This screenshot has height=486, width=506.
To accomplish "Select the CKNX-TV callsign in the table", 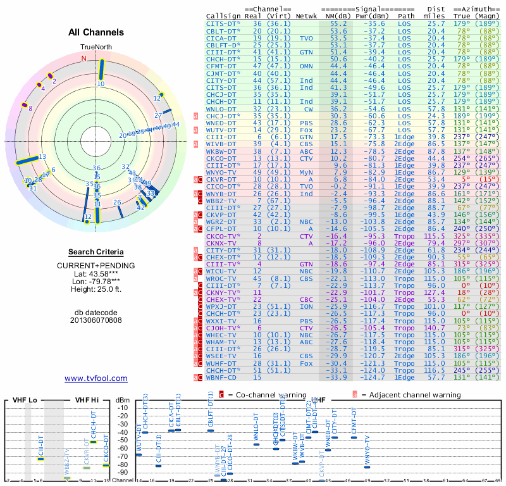I will pos(221,243).
